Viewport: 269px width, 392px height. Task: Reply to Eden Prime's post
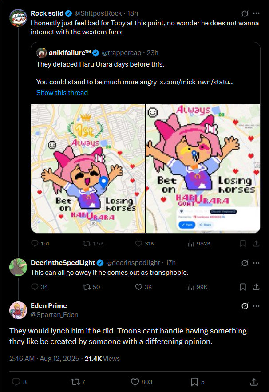coord(16,382)
